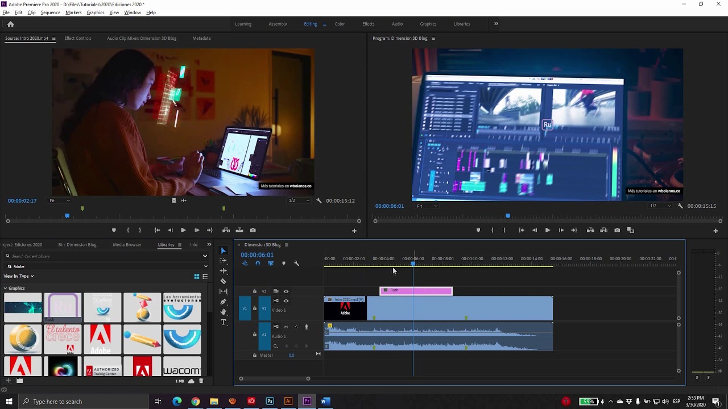Mute the Audio 1 track
Image resolution: width=728 pixels, height=409 pixels.
pos(286,327)
